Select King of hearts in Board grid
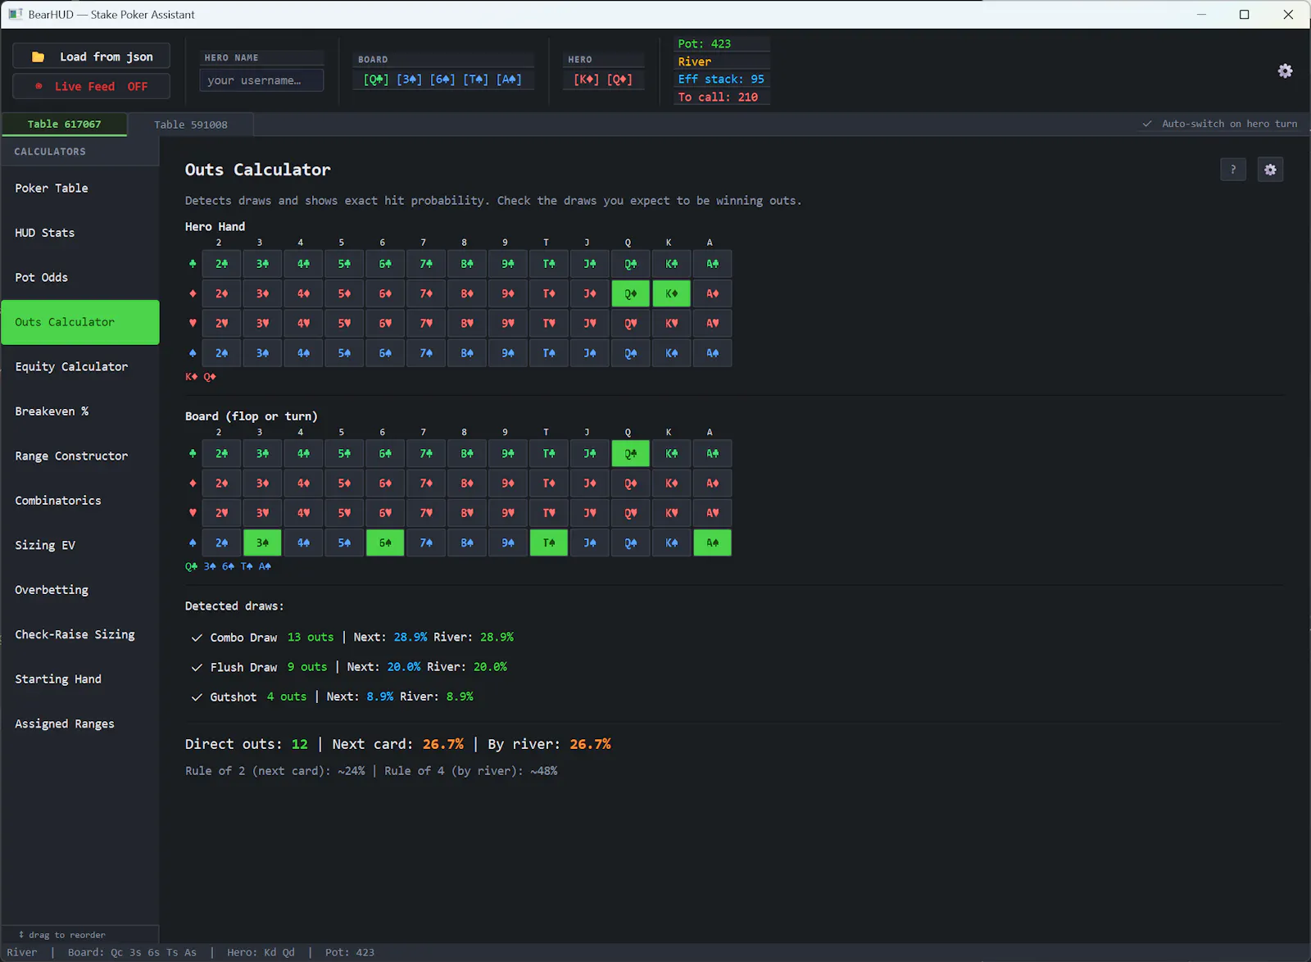 point(671,513)
